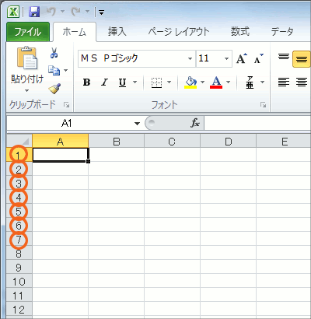
Task: Click the Cut scissors icon
Action: 54,53
